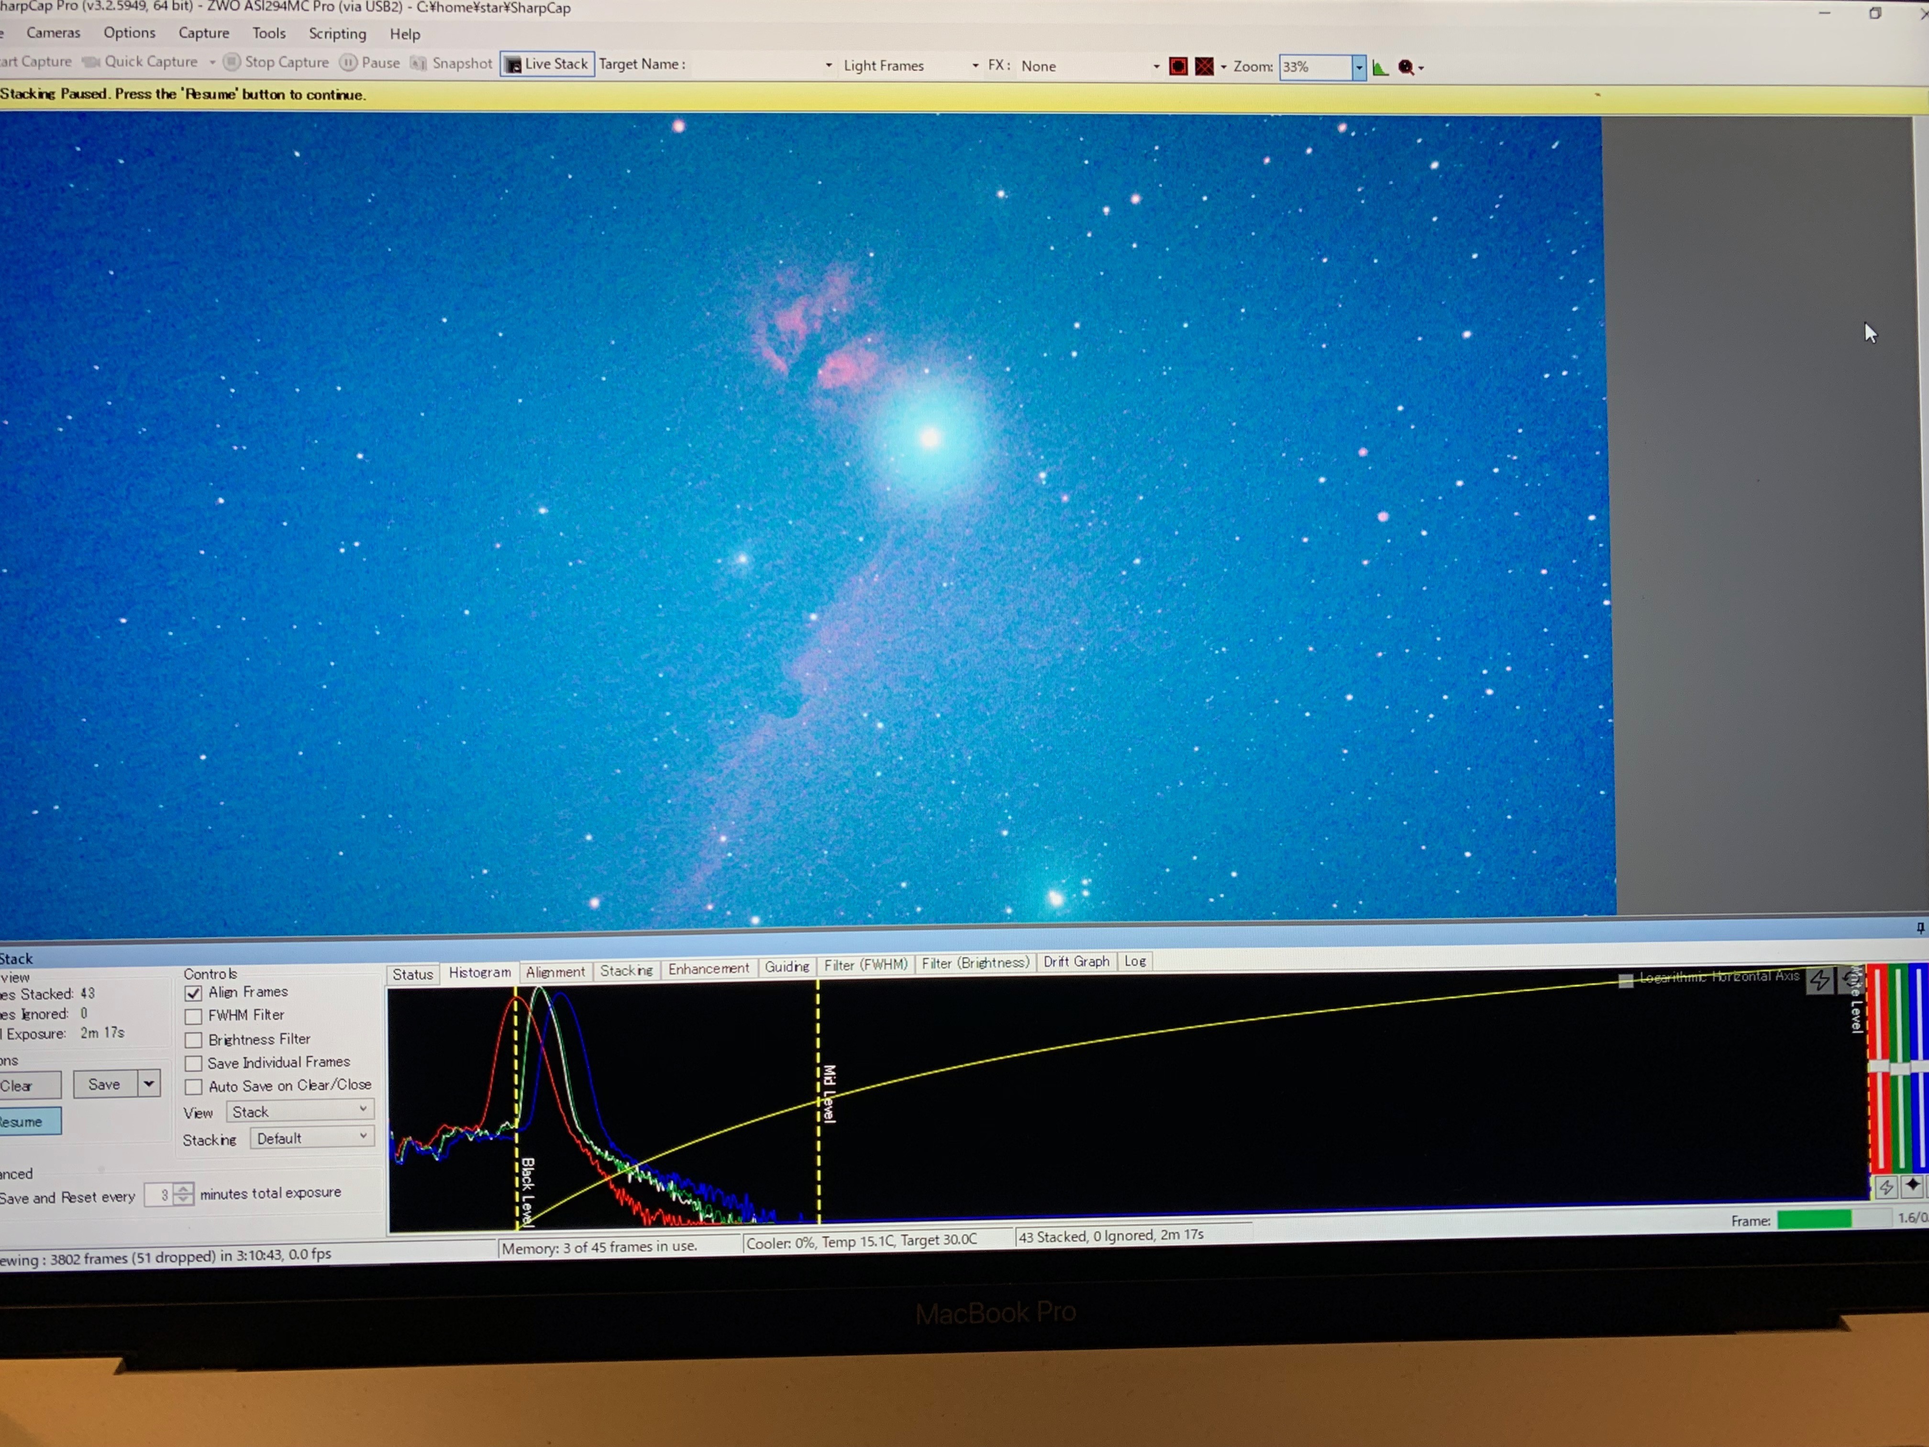
Task: Click the histogram auto-stretch lightning bolt icon
Action: pos(1819,980)
